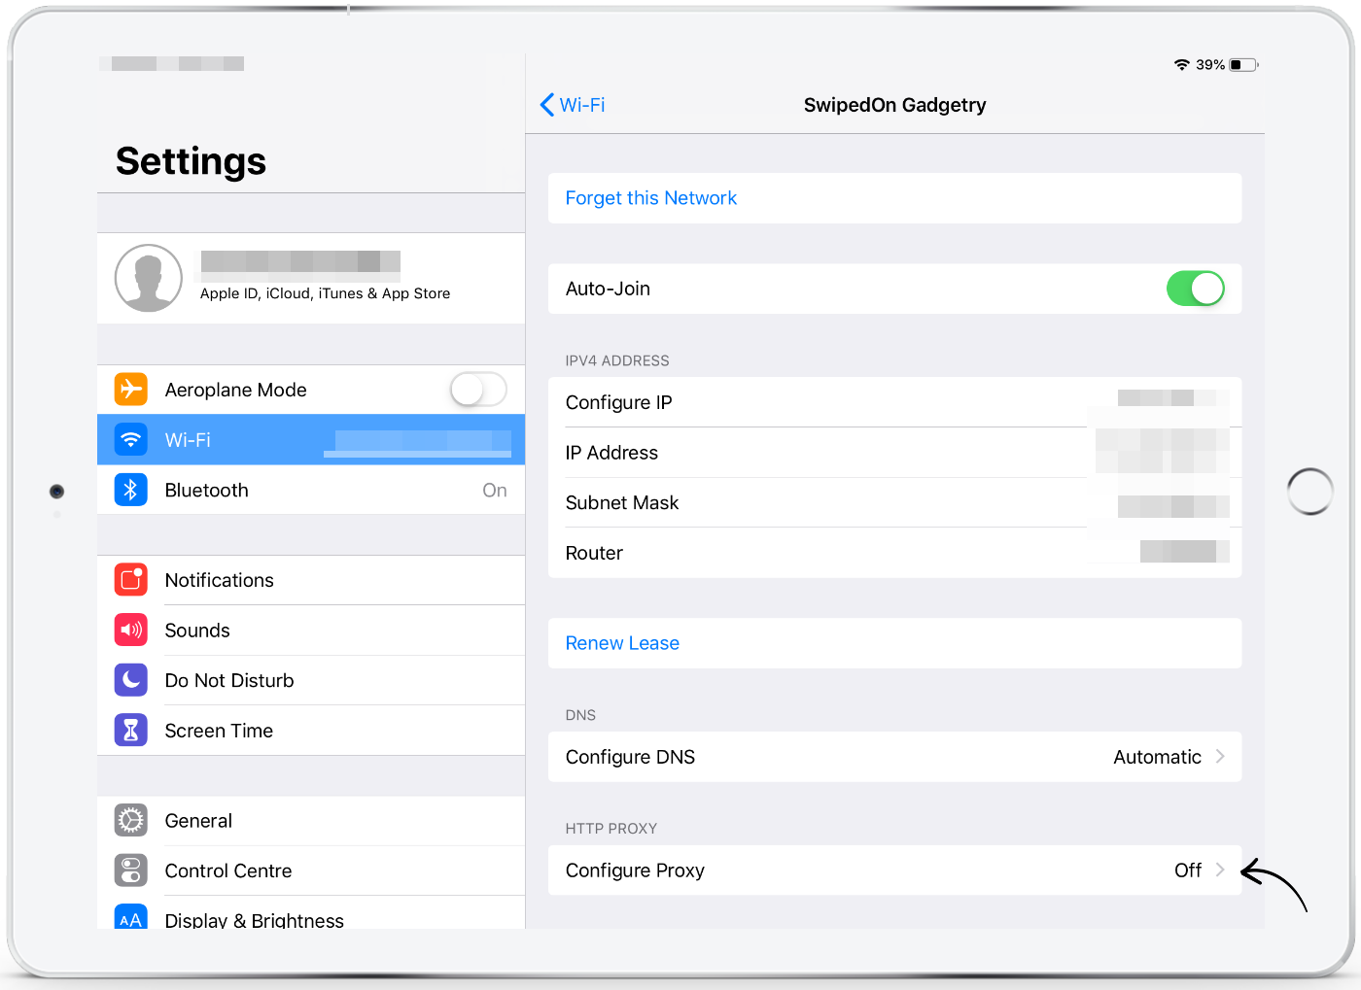The height and width of the screenshot is (990, 1361).
Task: Tap the Do Not Disturb moon icon
Action: point(131,680)
